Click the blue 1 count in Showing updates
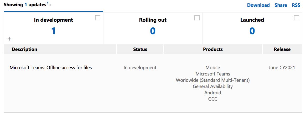 click(x=26, y=5)
